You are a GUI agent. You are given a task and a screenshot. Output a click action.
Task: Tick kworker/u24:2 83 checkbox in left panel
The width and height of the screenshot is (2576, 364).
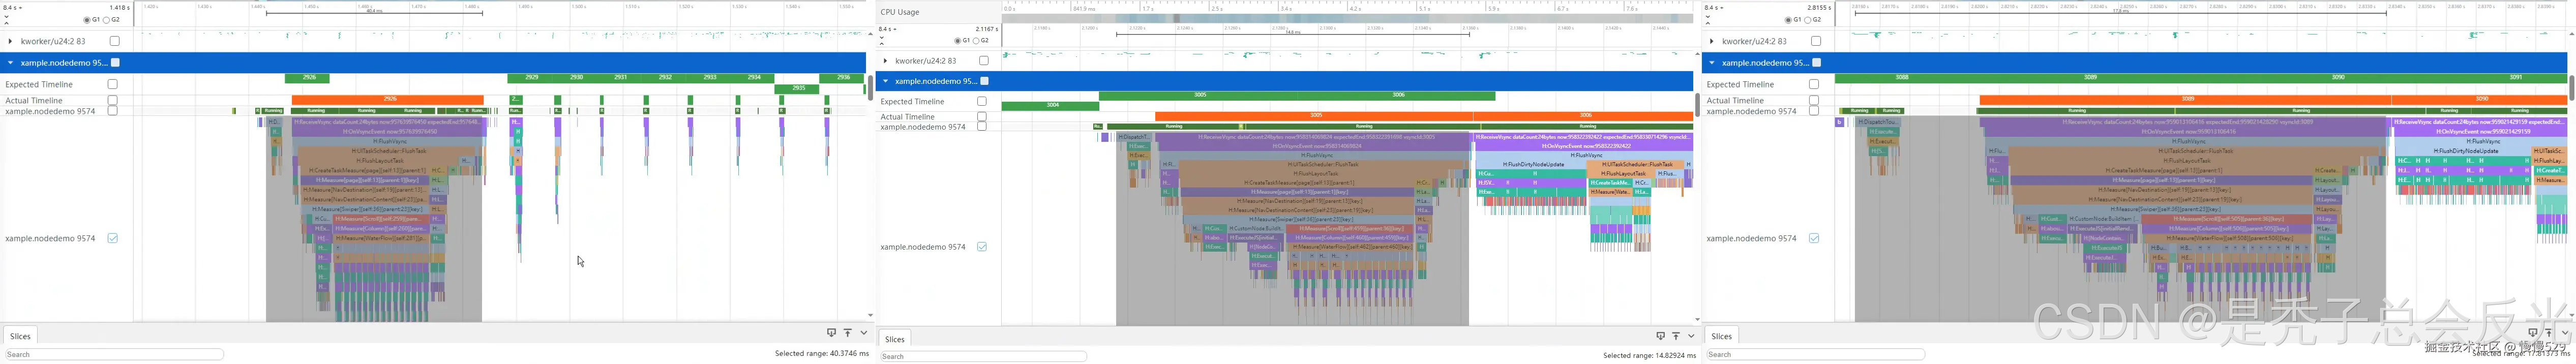click(115, 41)
